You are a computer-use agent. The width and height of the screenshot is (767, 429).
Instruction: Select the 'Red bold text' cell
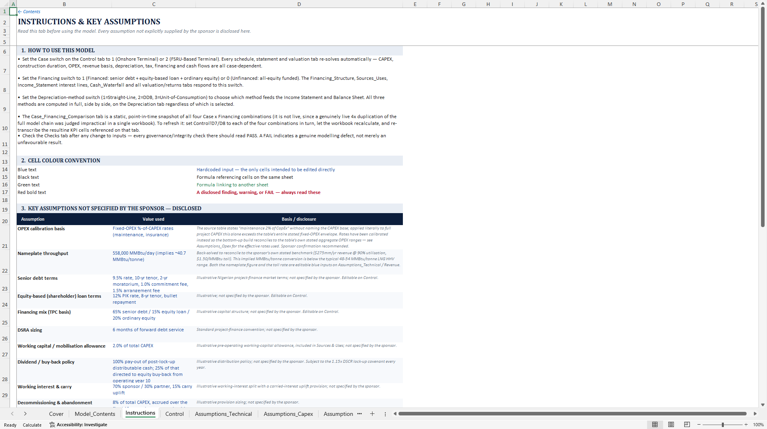tap(64, 192)
